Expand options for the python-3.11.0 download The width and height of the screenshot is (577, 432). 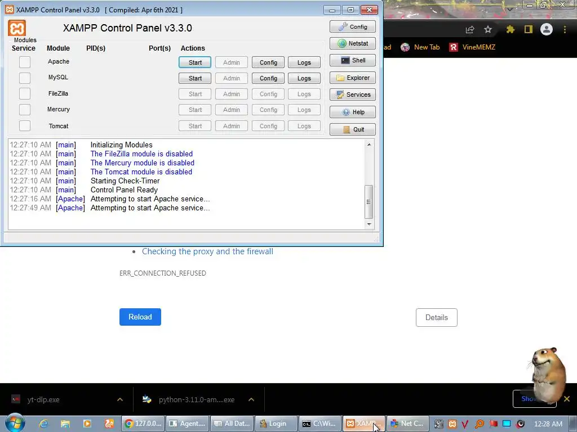tap(251, 399)
